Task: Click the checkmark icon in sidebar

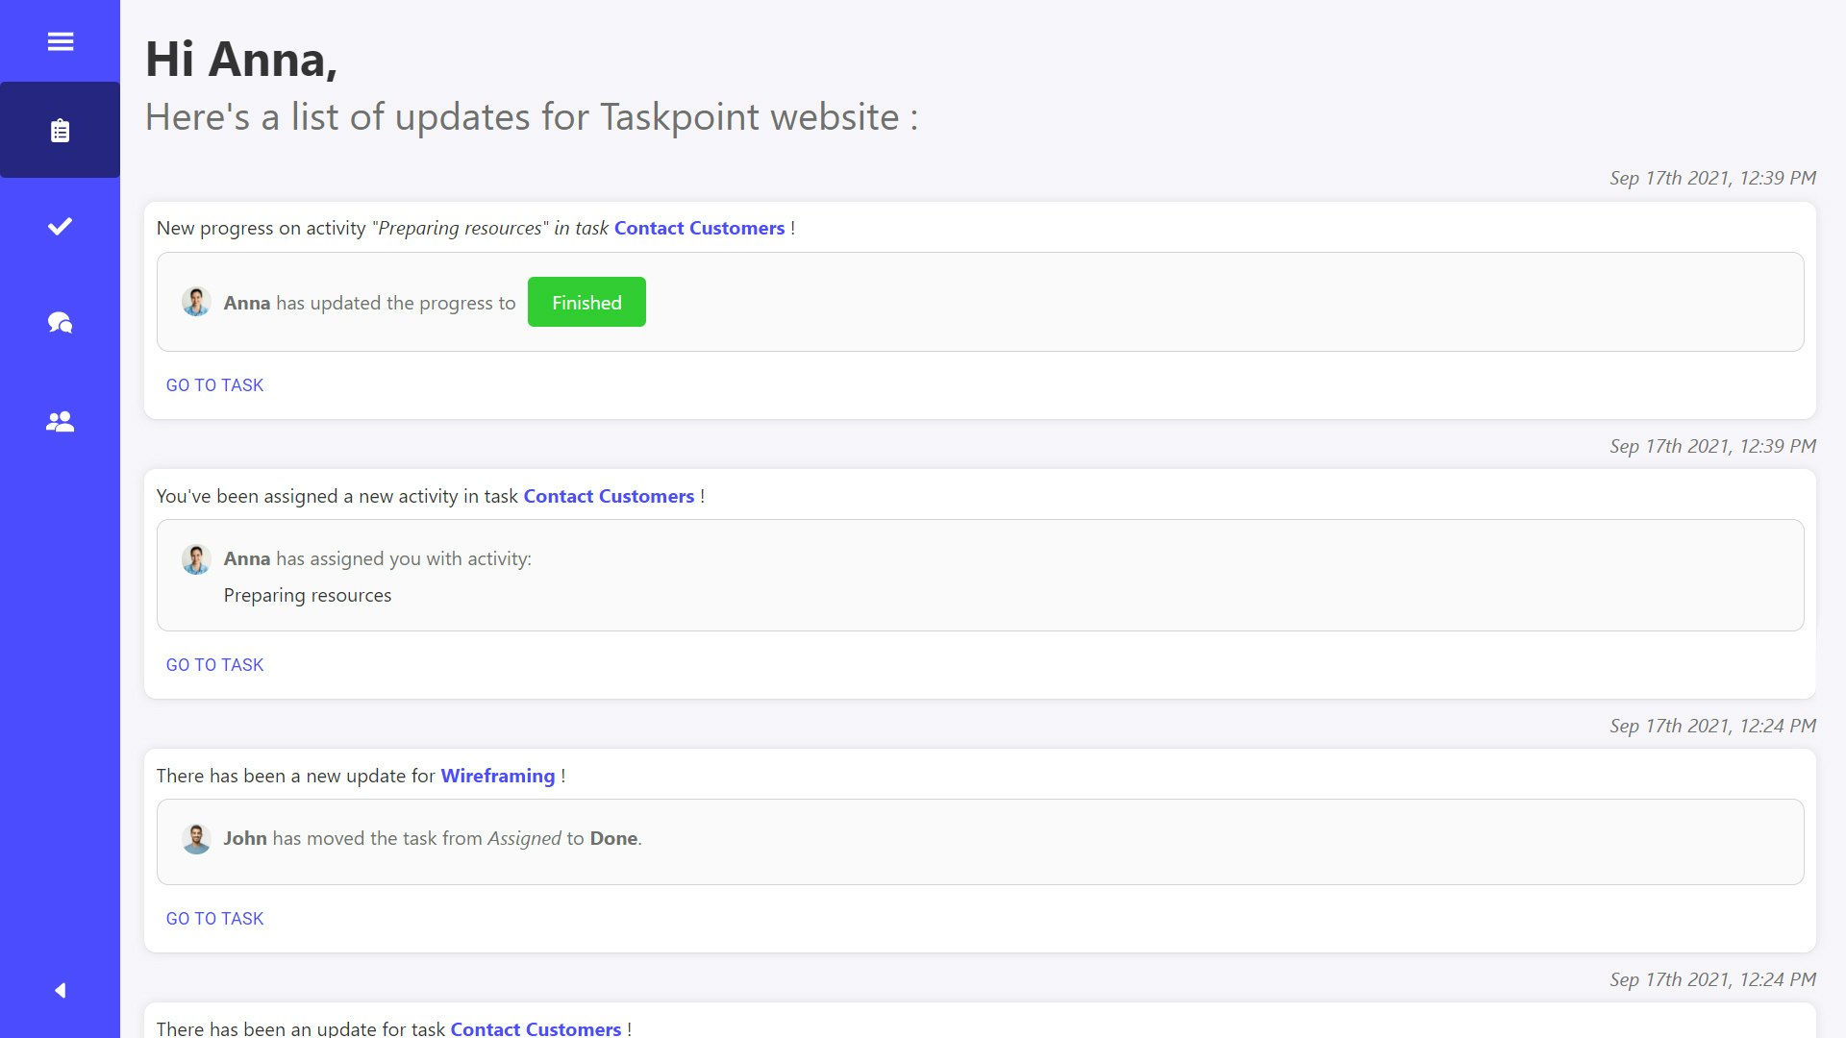Action: coord(60,227)
